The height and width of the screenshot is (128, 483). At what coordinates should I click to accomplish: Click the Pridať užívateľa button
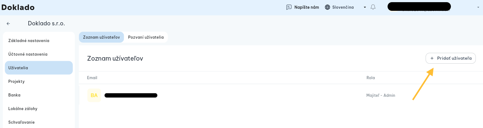(x=451, y=58)
